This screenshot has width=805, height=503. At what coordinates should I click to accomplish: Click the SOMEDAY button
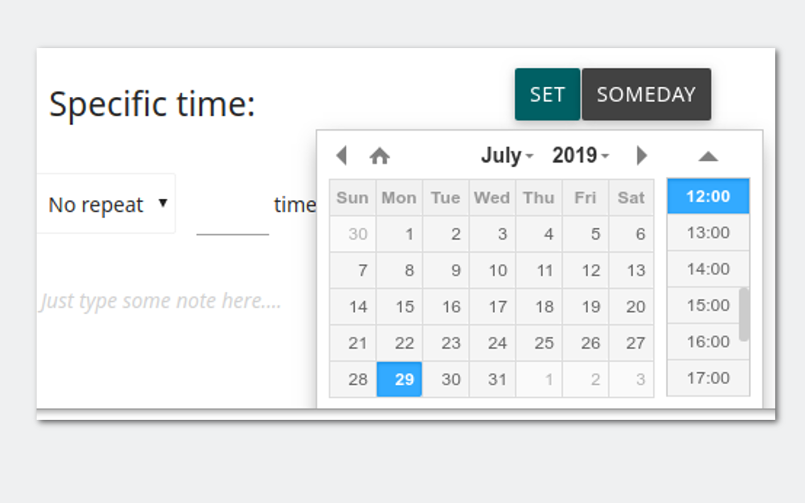coord(647,94)
